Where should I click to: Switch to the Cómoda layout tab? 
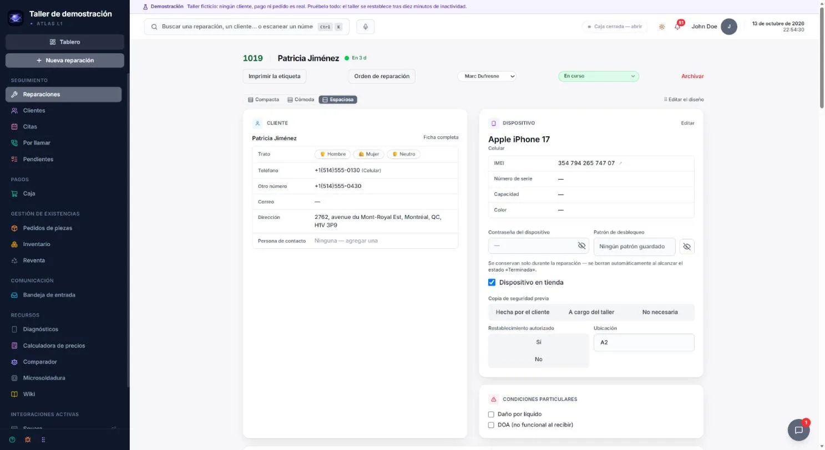[301, 100]
